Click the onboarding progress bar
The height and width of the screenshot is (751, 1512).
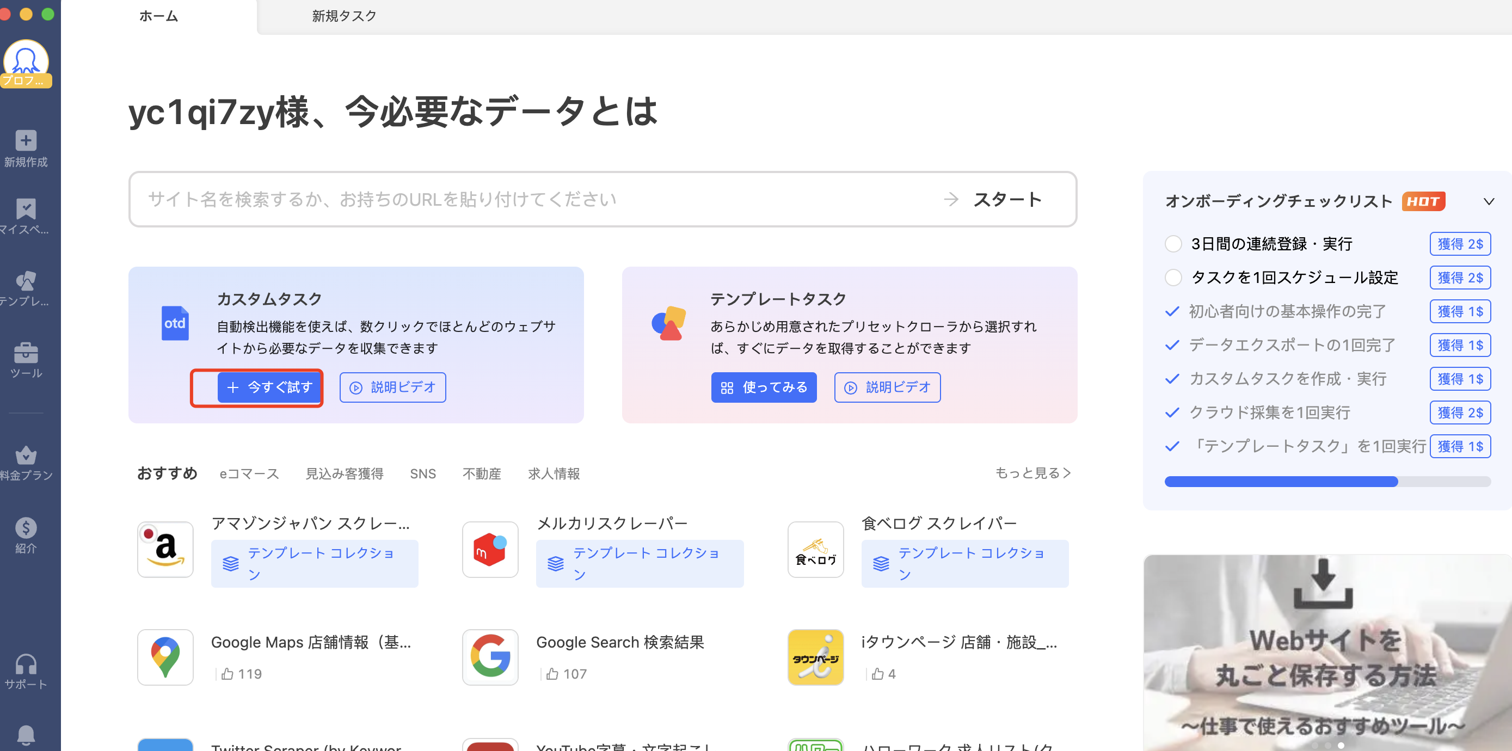[1327, 482]
